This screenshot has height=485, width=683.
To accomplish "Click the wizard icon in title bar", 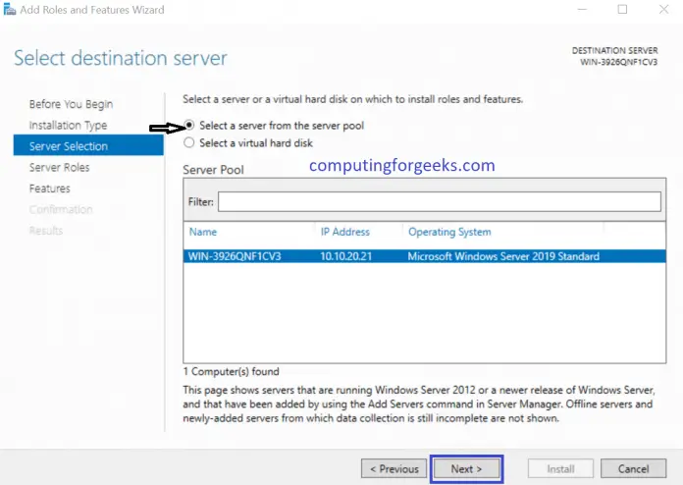I will tap(9, 10).
